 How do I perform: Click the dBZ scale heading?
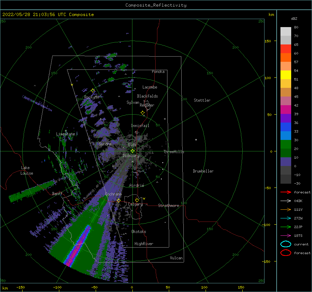294,18
